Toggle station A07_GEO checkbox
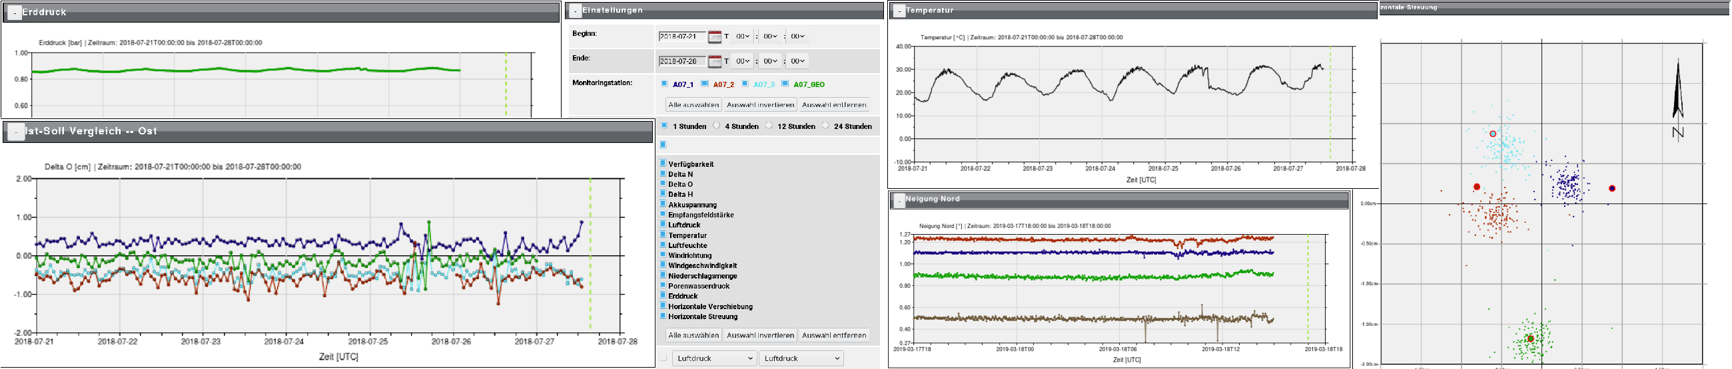The height and width of the screenshot is (369, 1732). [785, 84]
